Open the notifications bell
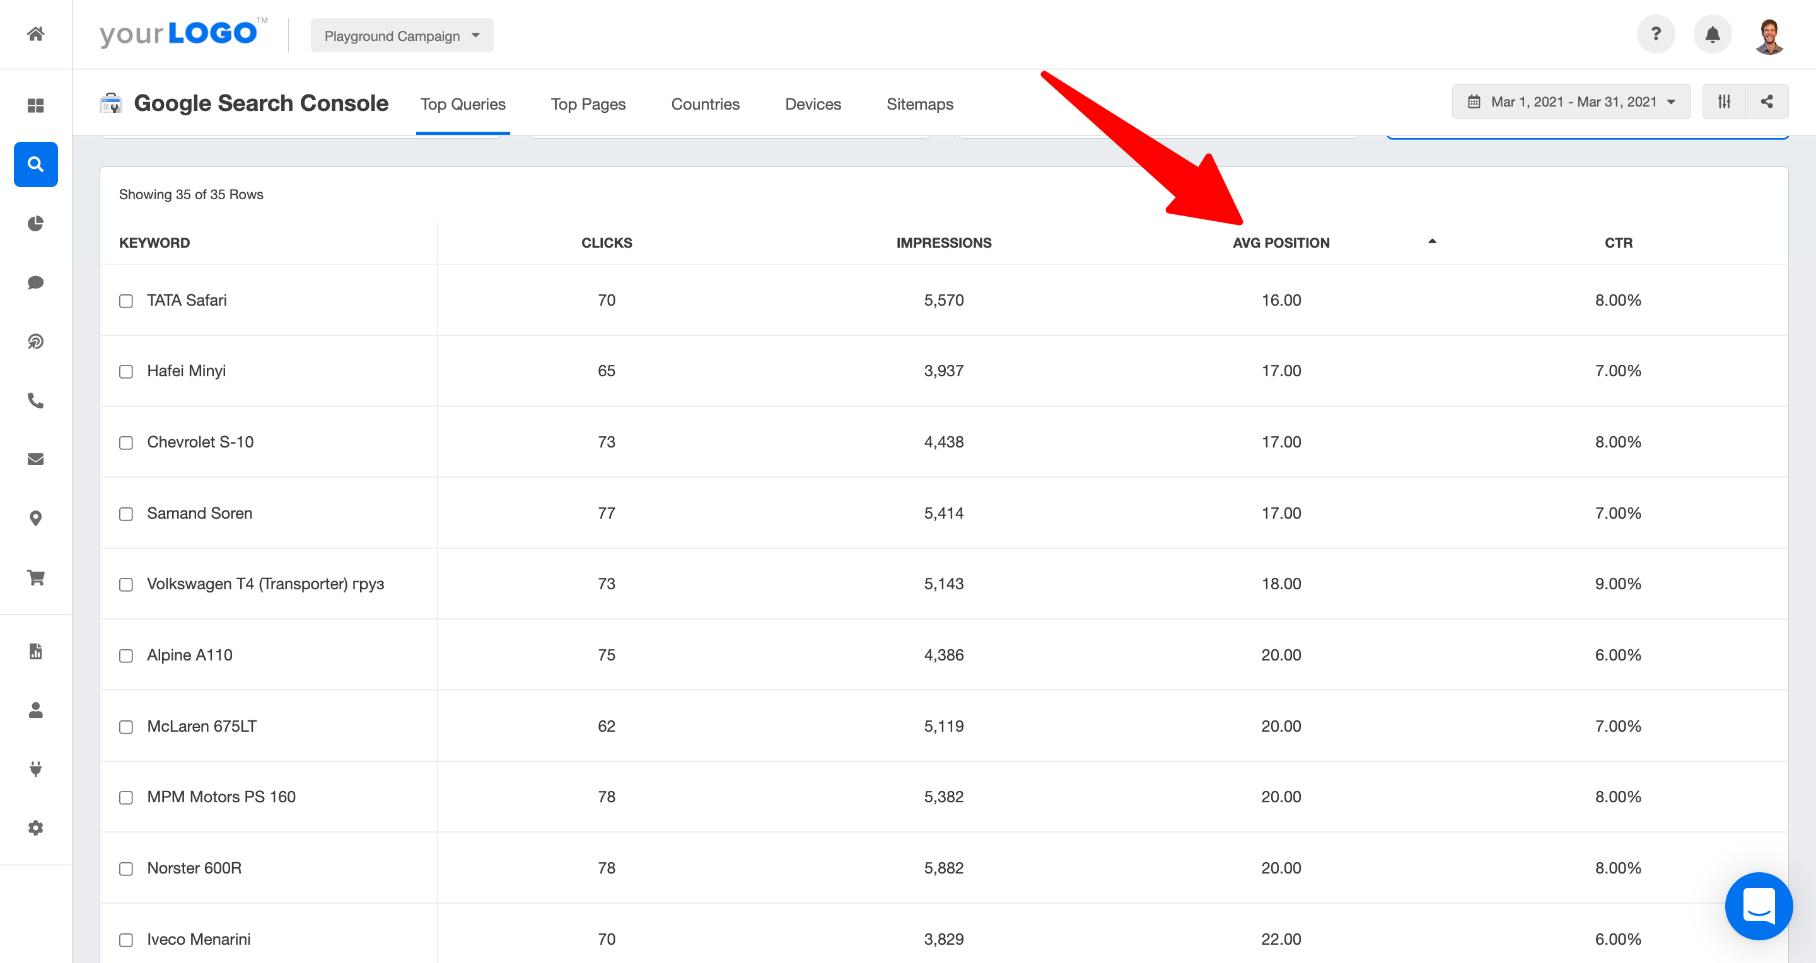Screen dimensions: 1816x963 point(1713,34)
